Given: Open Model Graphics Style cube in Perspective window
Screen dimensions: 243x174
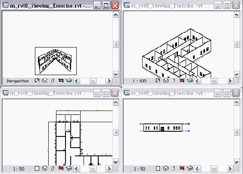Looking at the screenshot, I should click(45, 81).
